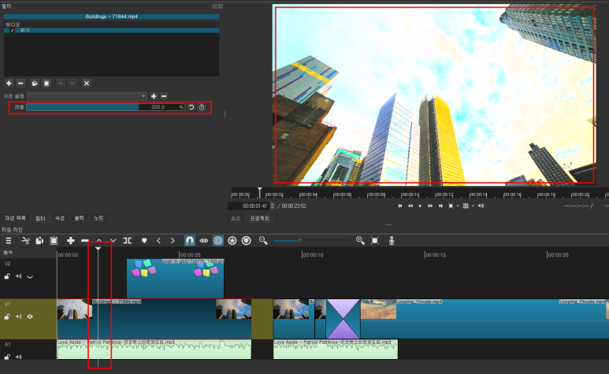Viewport: 609px width, 374px height.
Task: Move the filter up in the list
Action: [x=61, y=83]
